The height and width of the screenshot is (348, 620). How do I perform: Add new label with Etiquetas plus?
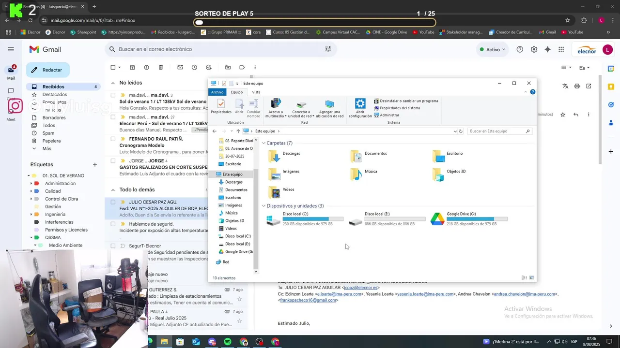point(95,165)
